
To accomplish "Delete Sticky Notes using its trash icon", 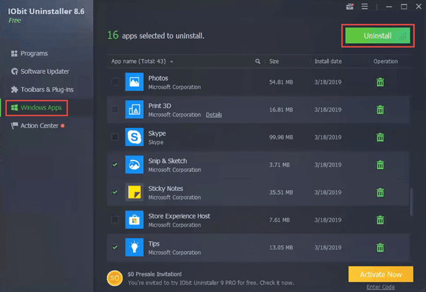I will click(x=380, y=192).
